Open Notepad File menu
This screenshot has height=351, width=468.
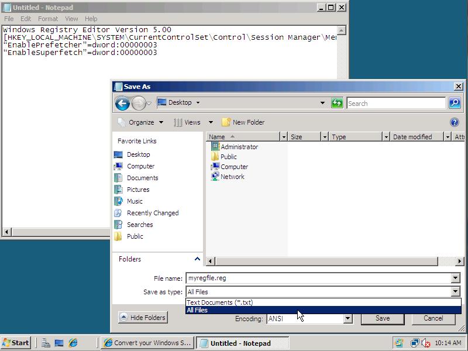pyautogui.click(x=9, y=19)
